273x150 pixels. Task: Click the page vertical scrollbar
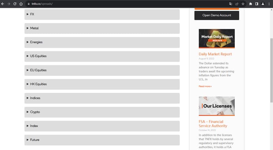pos(271,70)
